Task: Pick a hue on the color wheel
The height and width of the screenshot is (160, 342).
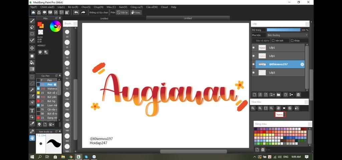Action: pos(56,26)
